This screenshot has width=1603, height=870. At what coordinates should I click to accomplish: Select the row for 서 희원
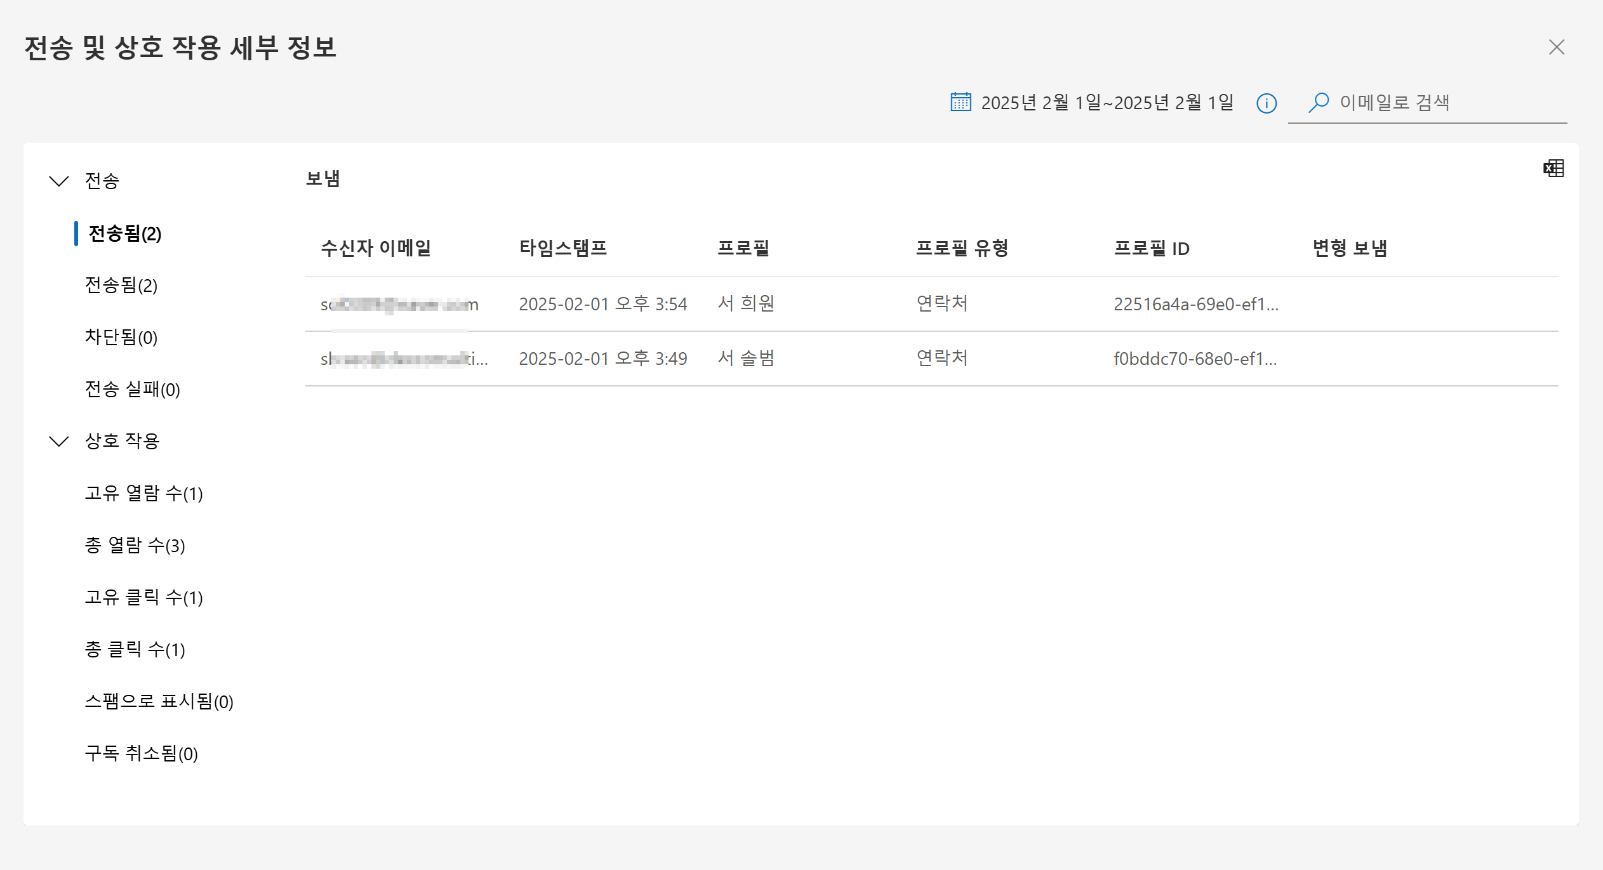coord(746,304)
